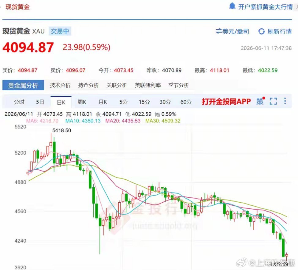Click the bell notification icon
Viewport: 298px width, 270px height.
pos(232,6)
